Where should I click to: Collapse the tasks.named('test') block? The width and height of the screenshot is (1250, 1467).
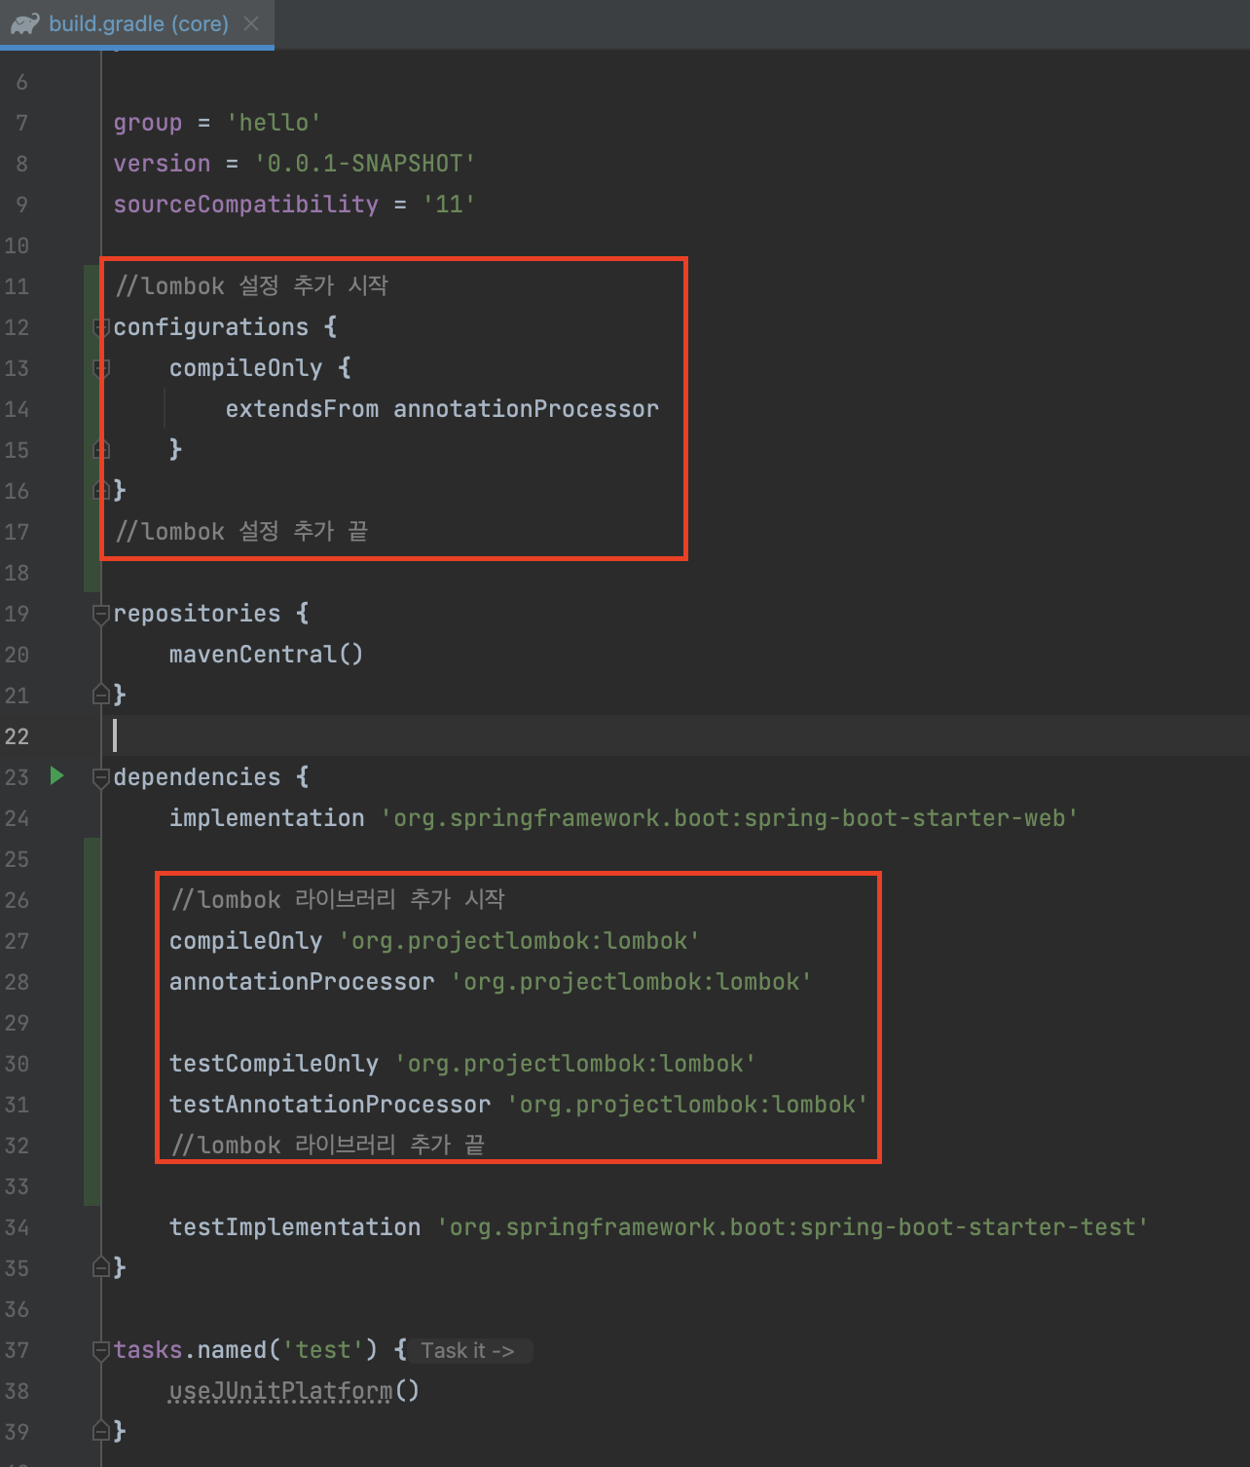point(101,1350)
